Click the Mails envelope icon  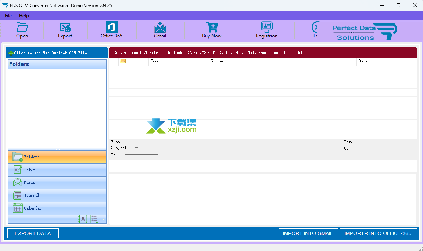pyautogui.click(x=18, y=182)
